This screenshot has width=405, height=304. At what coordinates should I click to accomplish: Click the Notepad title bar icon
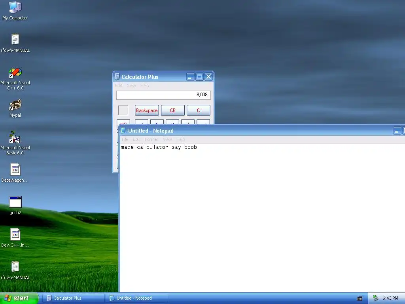pyautogui.click(x=123, y=130)
